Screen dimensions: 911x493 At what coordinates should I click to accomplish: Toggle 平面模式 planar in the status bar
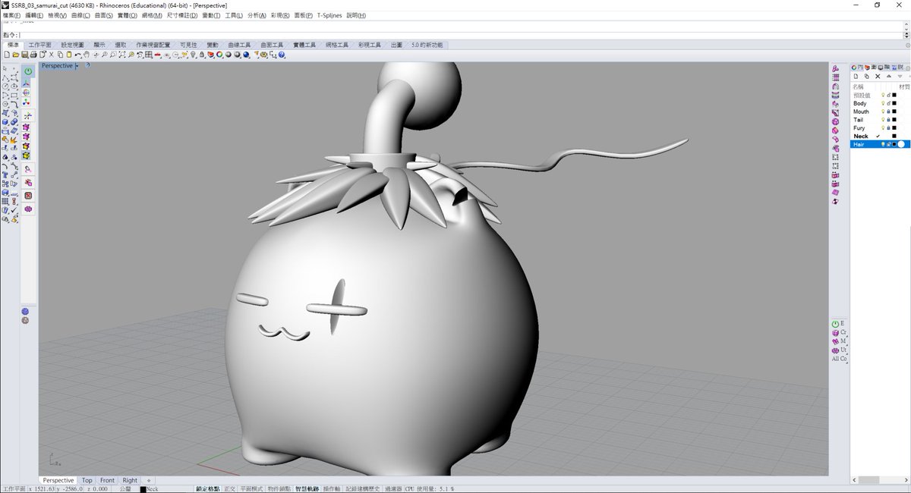point(251,489)
